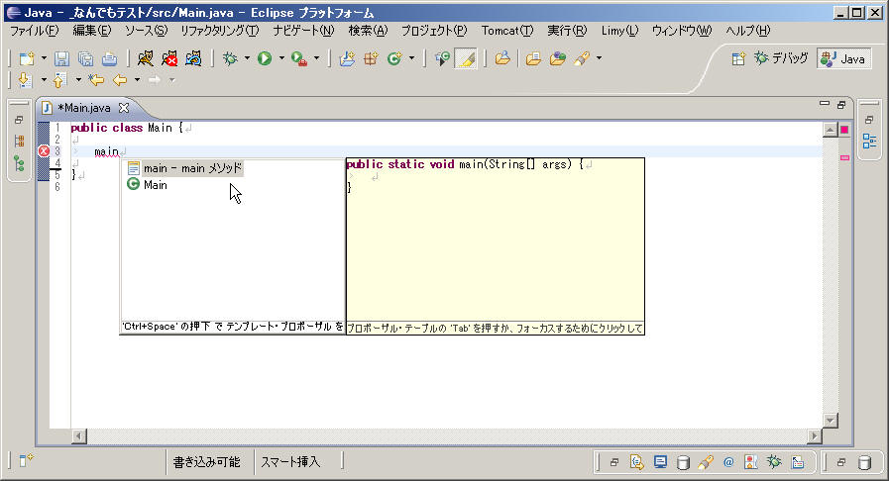Viewport: 889px width, 481px height.
Task: Select the Main class proposal
Action: tap(156, 185)
